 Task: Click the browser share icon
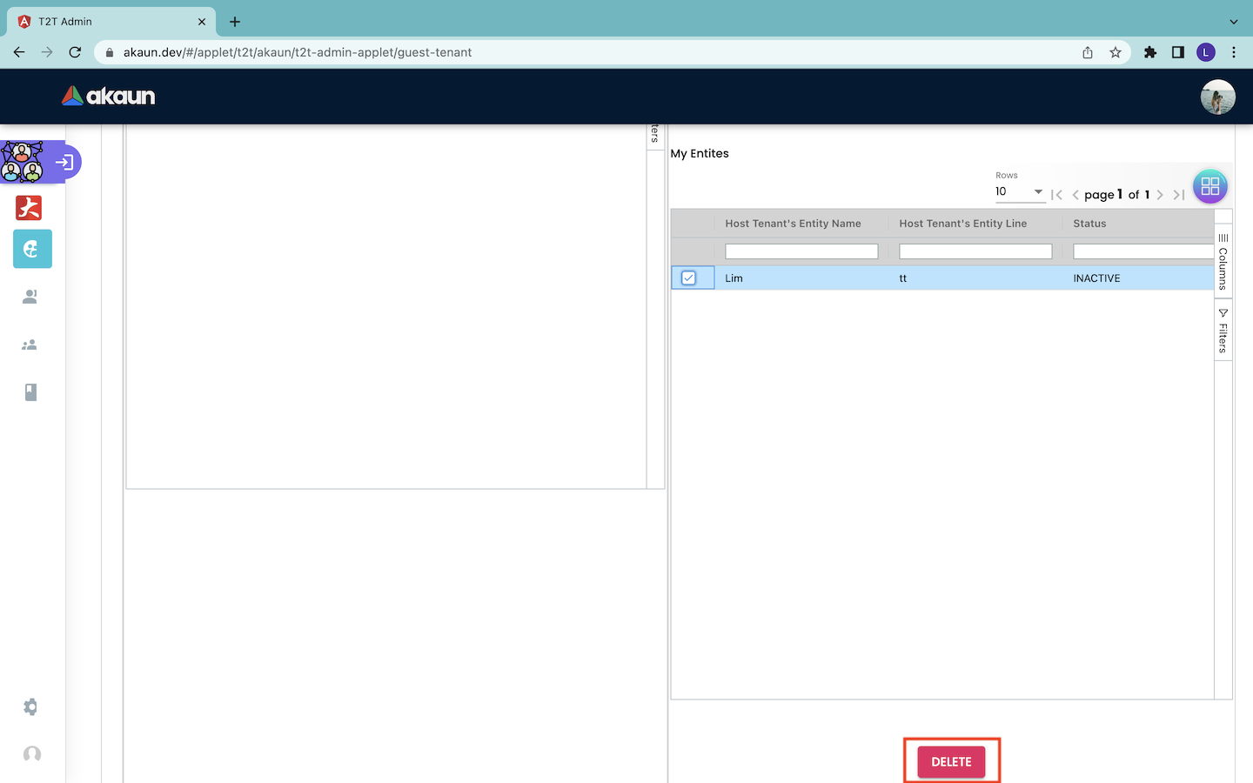(x=1088, y=52)
